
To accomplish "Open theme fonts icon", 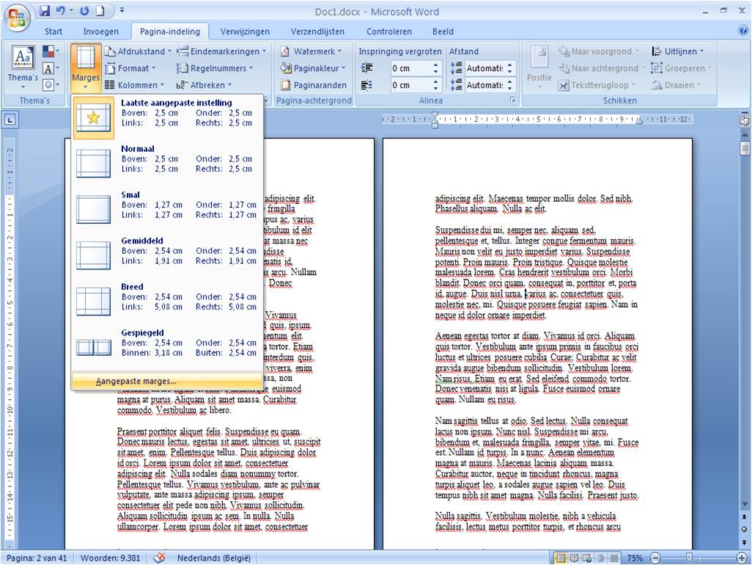I will coord(51,68).
